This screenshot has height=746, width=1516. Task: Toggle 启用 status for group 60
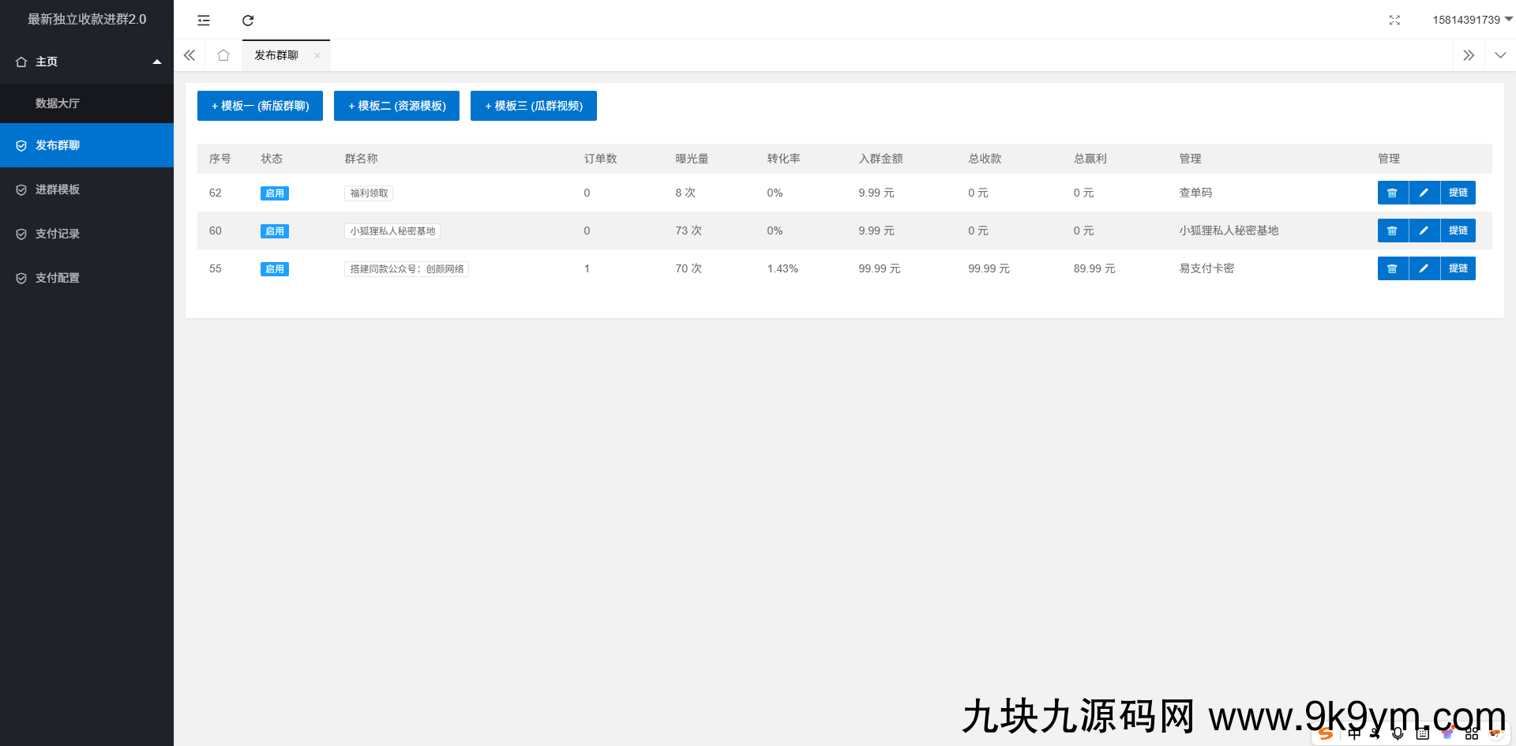(x=274, y=231)
